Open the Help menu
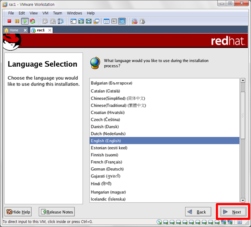Image resolution: width=251 pixels, height=227 pixels. coord(91,13)
